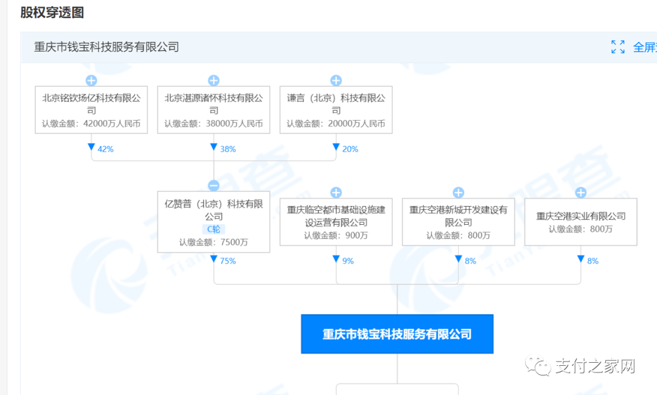Expand shareholders of 北京湛源诸怀科技有限公司
Screen dimensions: 657x395
pos(214,80)
